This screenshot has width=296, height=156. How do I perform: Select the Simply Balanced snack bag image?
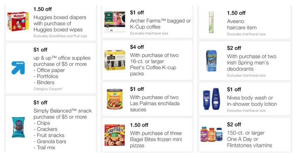pos(18,127)
